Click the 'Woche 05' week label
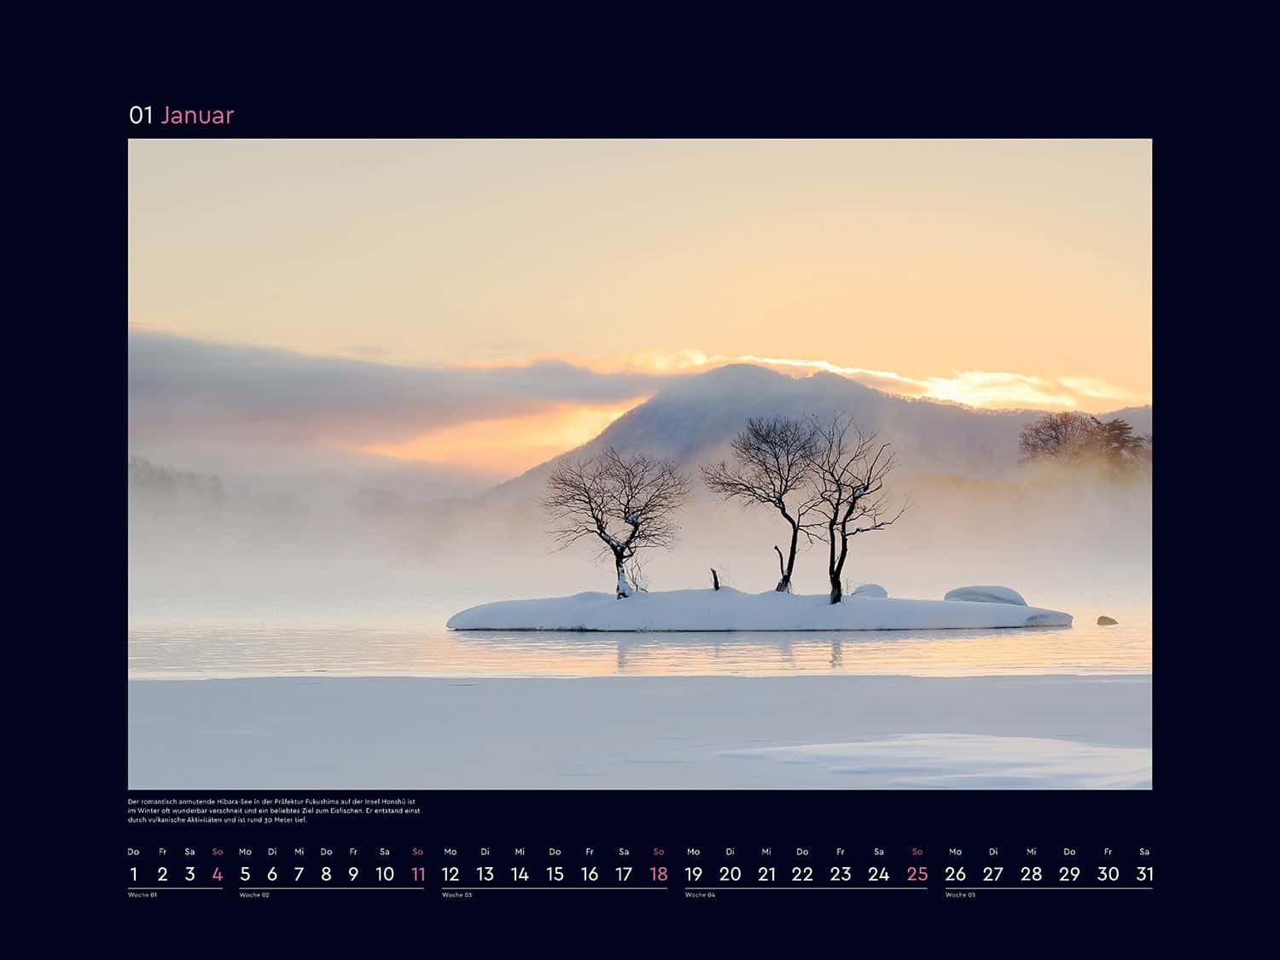 pos(960,895)
